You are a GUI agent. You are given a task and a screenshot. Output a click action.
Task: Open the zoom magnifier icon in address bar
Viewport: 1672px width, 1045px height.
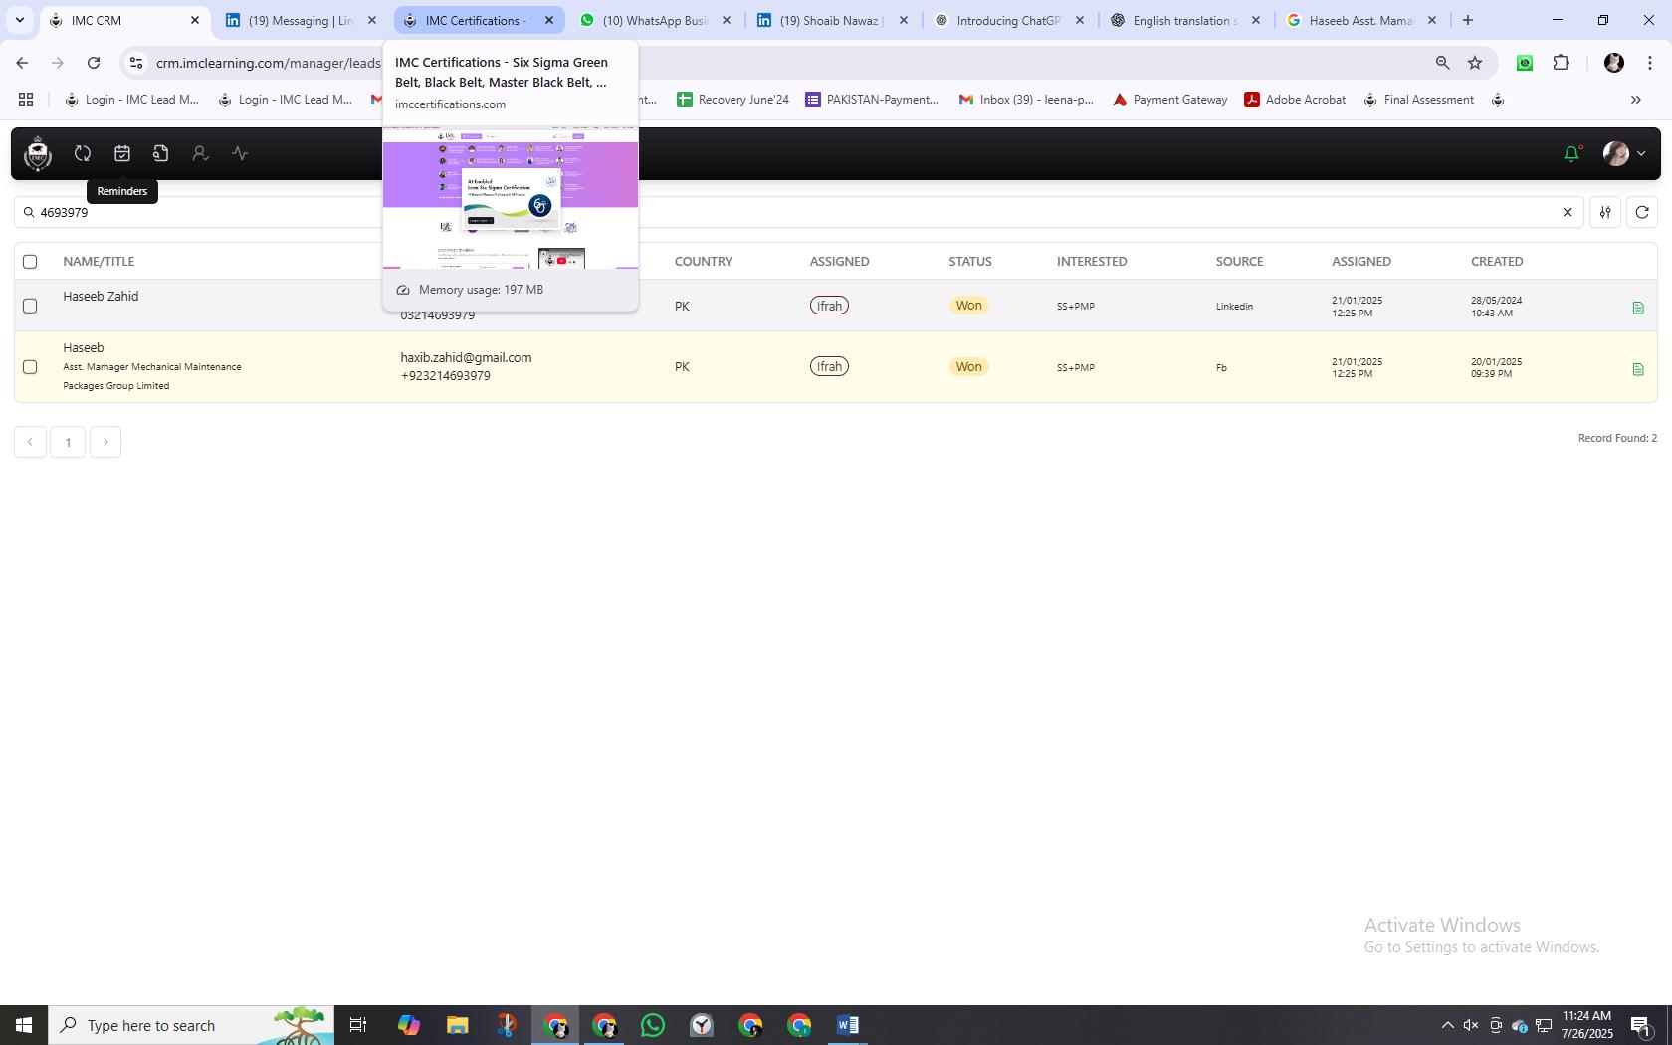coord(1442,63)
